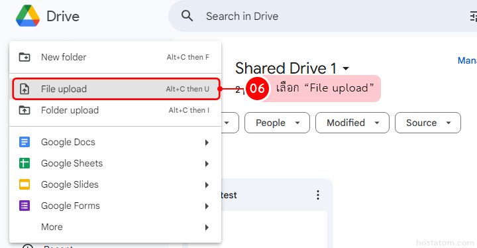The height and width of the screenshot is (248, 477).
Task: Open search filter options icon
Action: [473, 16]
